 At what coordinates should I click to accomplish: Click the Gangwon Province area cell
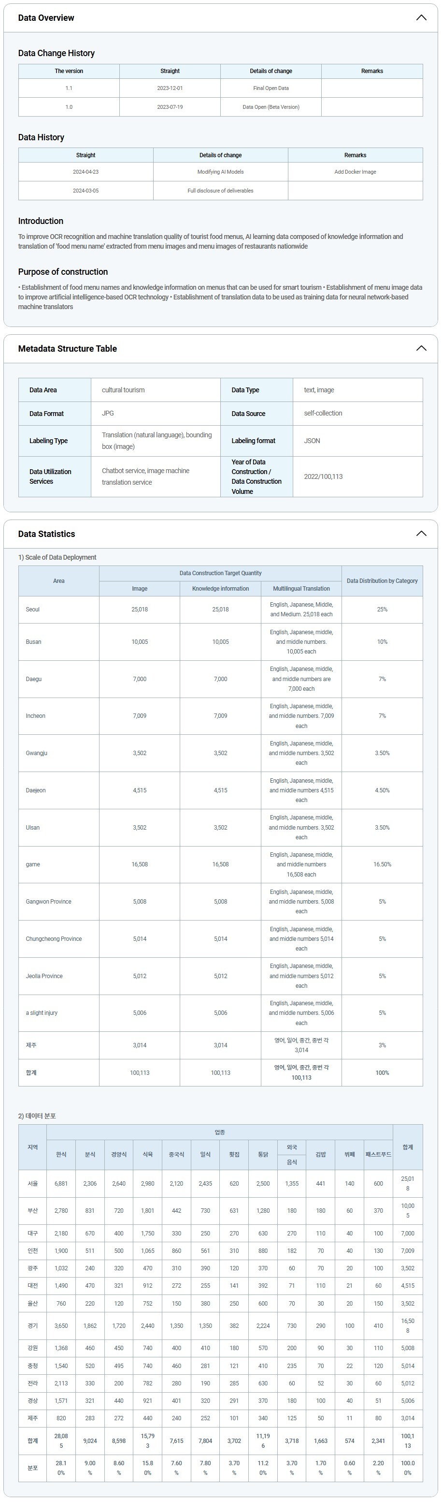[49, 901]
